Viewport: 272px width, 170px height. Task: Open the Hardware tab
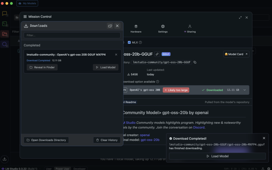pos(136,29)
